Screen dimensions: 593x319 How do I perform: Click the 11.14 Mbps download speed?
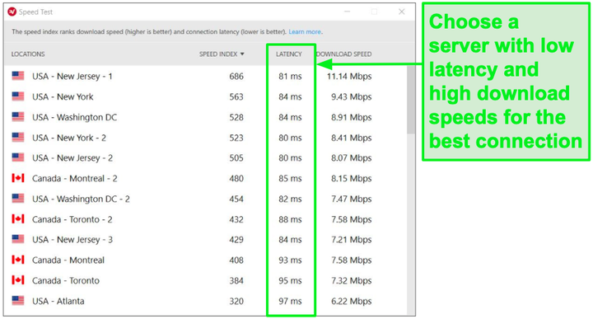349,77
